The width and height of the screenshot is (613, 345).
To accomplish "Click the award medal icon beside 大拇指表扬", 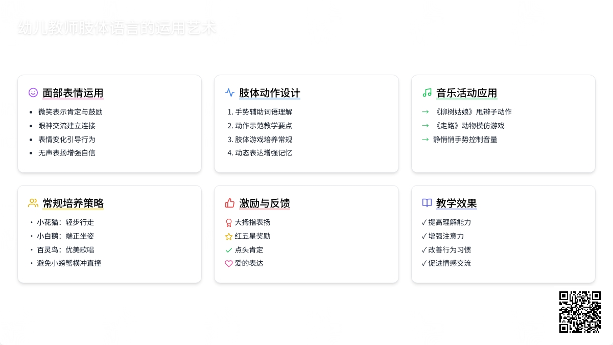I will pos(229,223).
